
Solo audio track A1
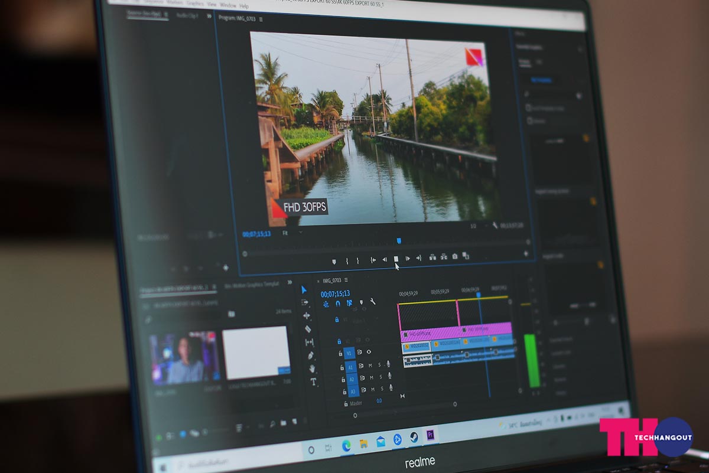point(379,365)
